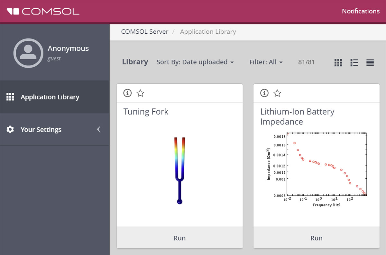This screenshot has width=386, height=255.
Task: Run the Tuning Fork application
Action: pyautogui.click(x=179, y=238)
